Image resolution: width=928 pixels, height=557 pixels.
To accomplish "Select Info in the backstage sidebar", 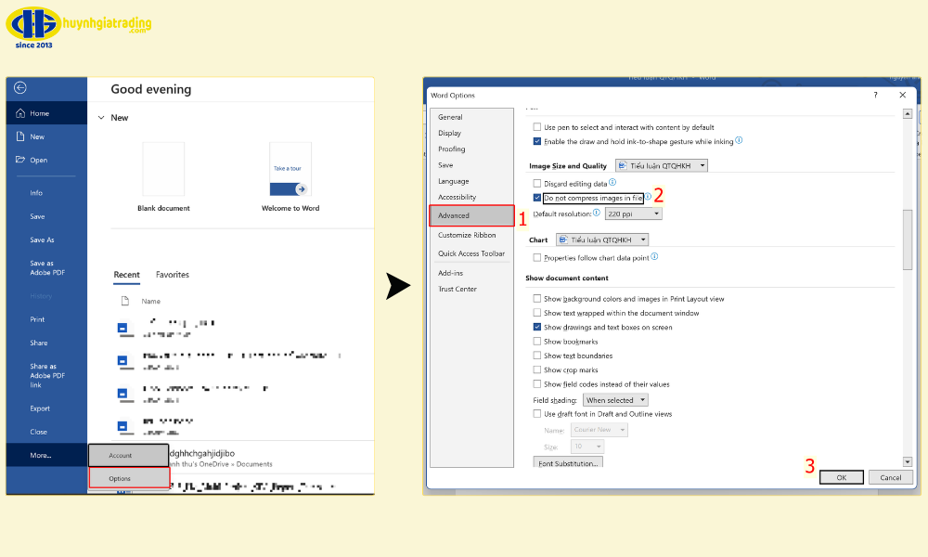I will (36, 193).
